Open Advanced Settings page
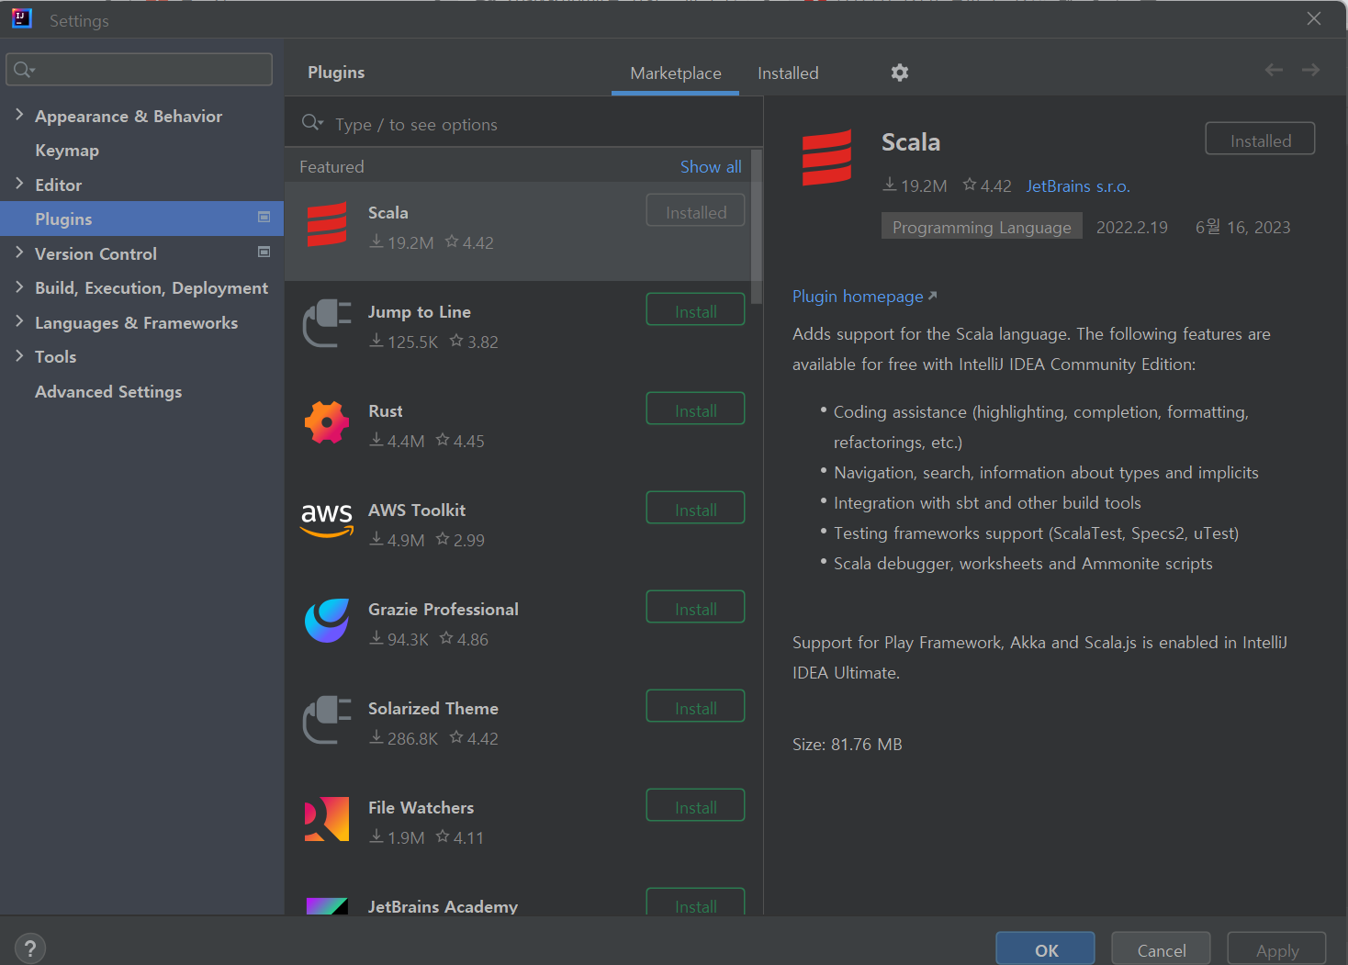This screenshot has width=1348, height=965. (x=108, y=392)
